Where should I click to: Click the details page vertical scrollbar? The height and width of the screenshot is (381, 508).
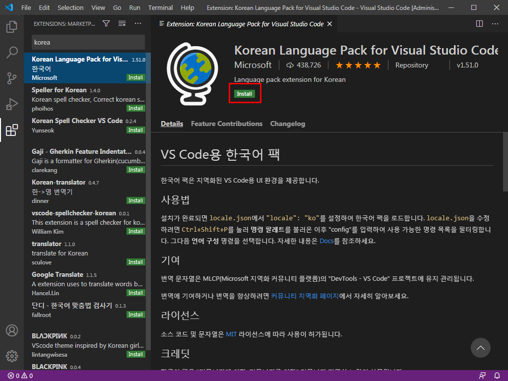[x=506, y=162]
